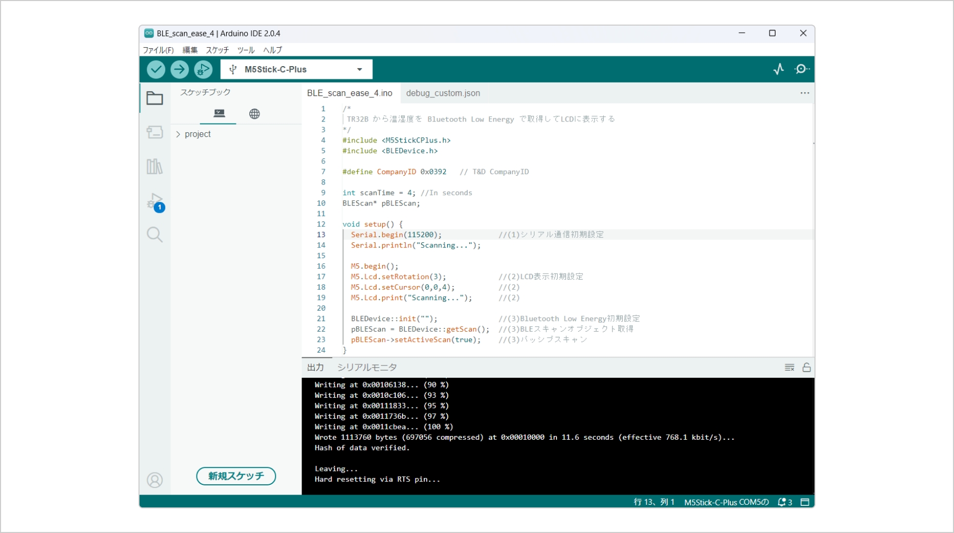Open the Boards Manager sidebar icon
The image size is (954, 533).
(154, 132)
